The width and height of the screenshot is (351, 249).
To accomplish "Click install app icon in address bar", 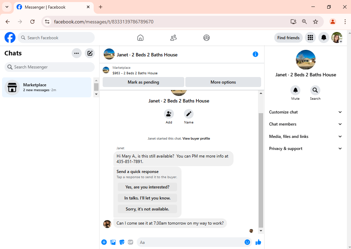I will [293, 22].
